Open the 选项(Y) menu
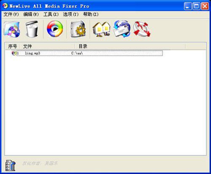Screen dimensions: 211x174 tap(71, 14)
